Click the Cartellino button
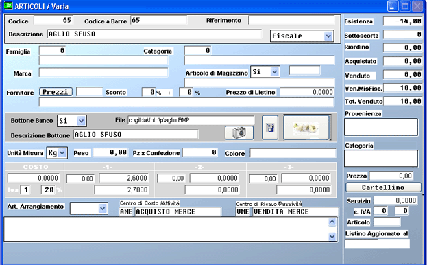 coord(383,187)
